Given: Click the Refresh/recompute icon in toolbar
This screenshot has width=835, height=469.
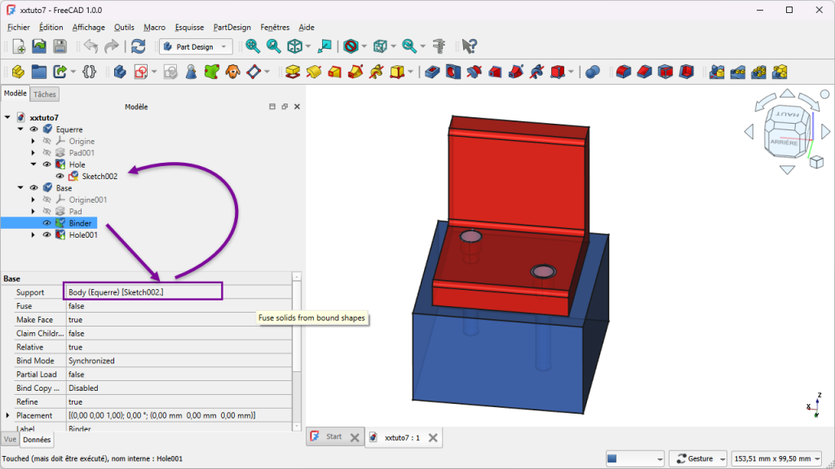Looking at the screenshot, I should pyautogui.click(x=139, y=46).
